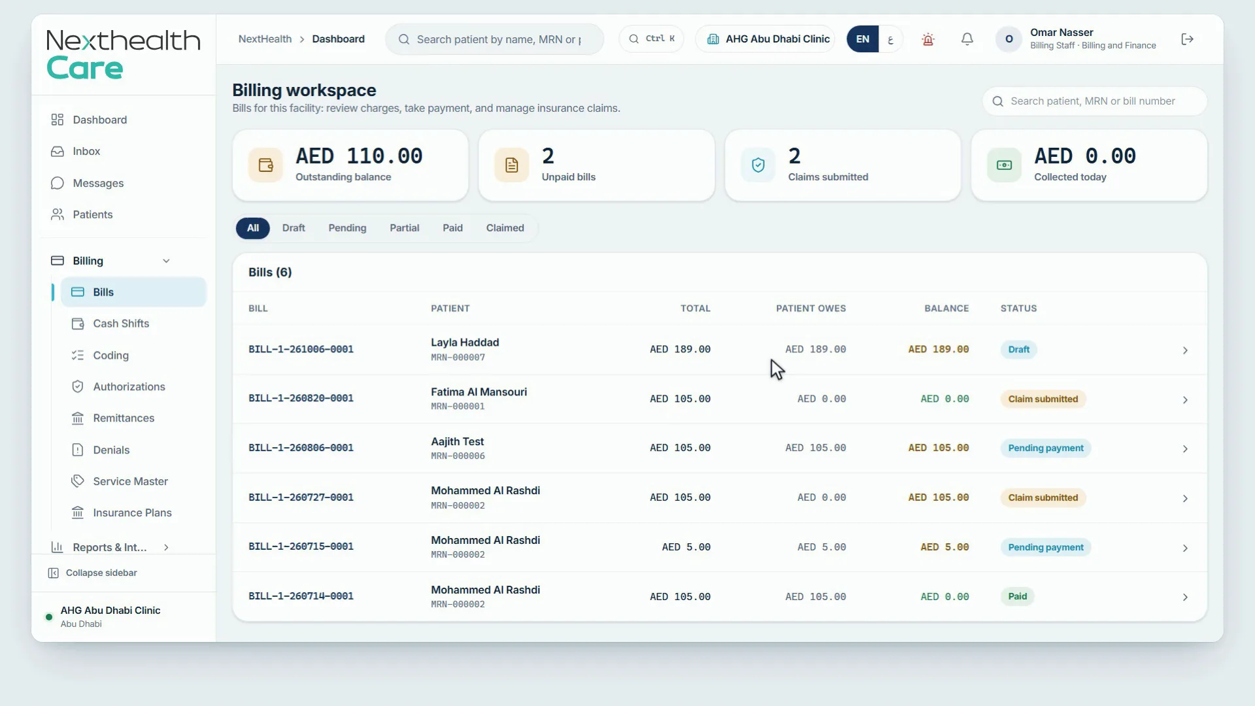Switch language to English with the EN toggle
This screenshot has width=1255, height=706.
[x=862, y=39]
